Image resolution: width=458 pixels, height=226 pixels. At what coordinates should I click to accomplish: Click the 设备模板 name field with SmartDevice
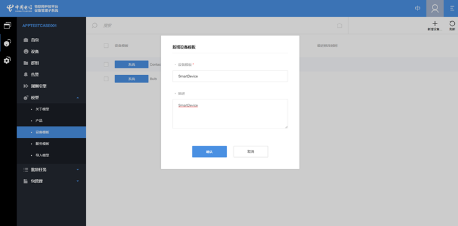[230, 76]
